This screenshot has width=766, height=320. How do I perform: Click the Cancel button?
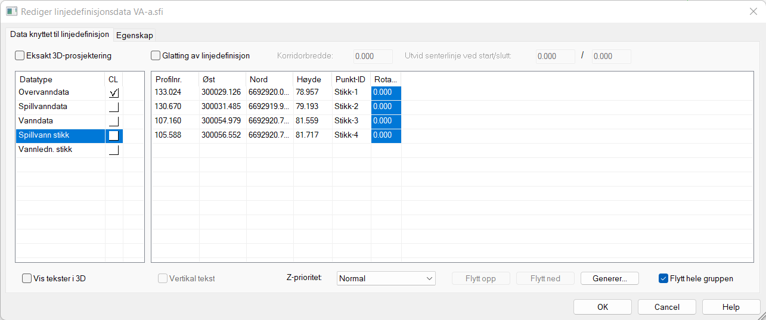[x=666, y=307]
